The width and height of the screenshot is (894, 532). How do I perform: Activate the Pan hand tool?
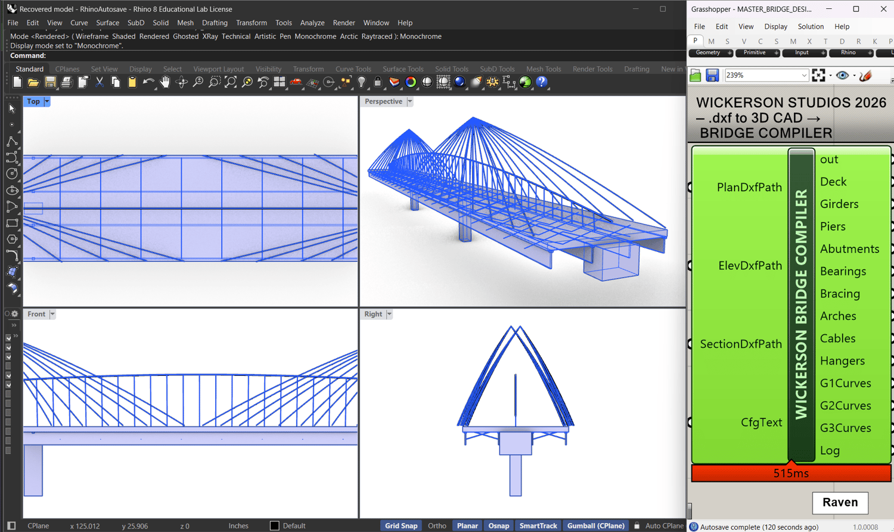point(165,82)
